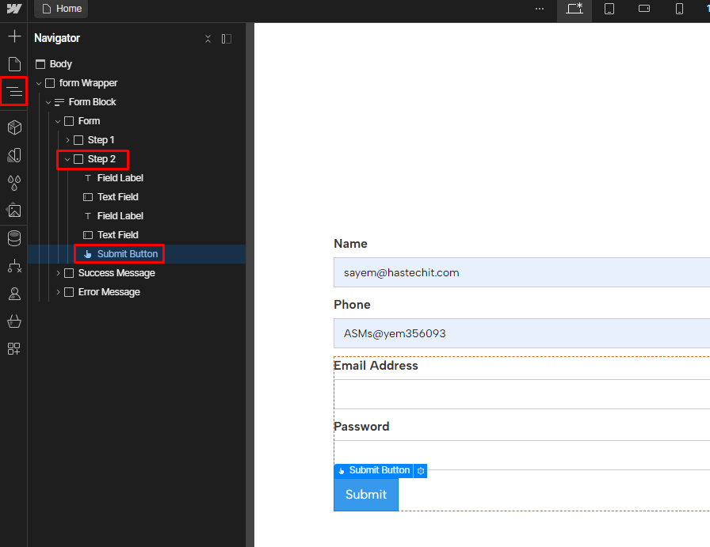710x547 pixels.
Task: Select the Form element in Navigator
Action: [90, 121]
